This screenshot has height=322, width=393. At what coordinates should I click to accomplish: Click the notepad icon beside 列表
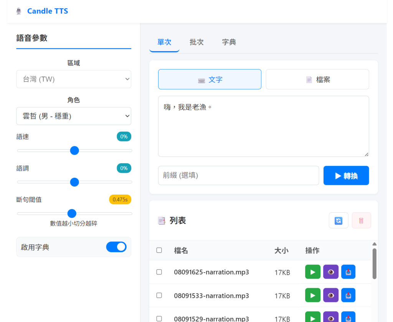(x=162, y=221)
